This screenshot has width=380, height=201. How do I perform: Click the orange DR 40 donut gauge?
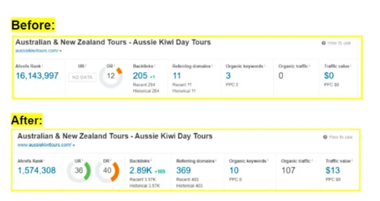coord(107,171)
